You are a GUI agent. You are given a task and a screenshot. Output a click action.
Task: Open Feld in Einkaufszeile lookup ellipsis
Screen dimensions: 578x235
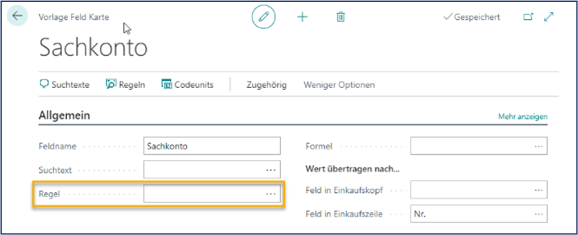[538, 214]
